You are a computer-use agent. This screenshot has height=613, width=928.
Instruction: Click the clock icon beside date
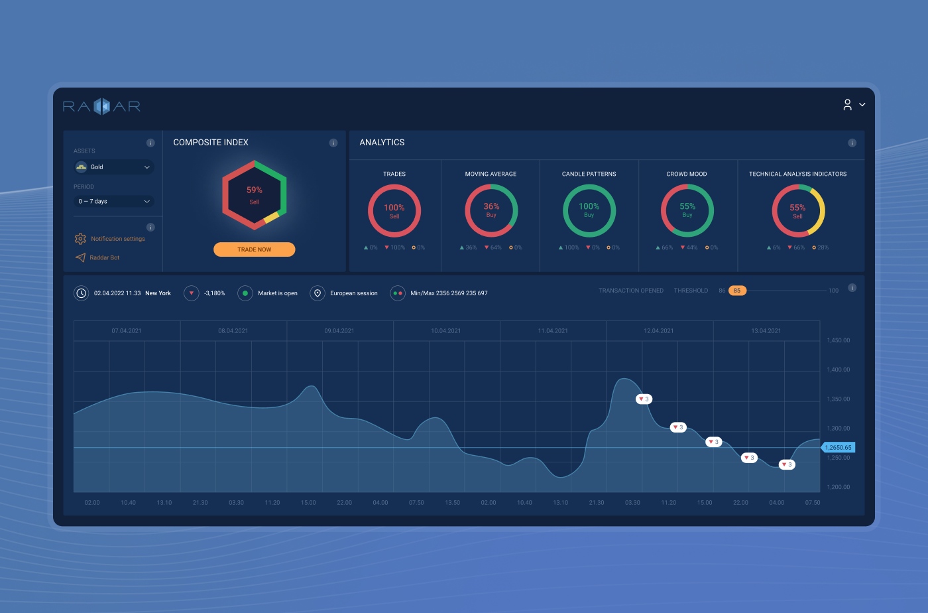81,293
